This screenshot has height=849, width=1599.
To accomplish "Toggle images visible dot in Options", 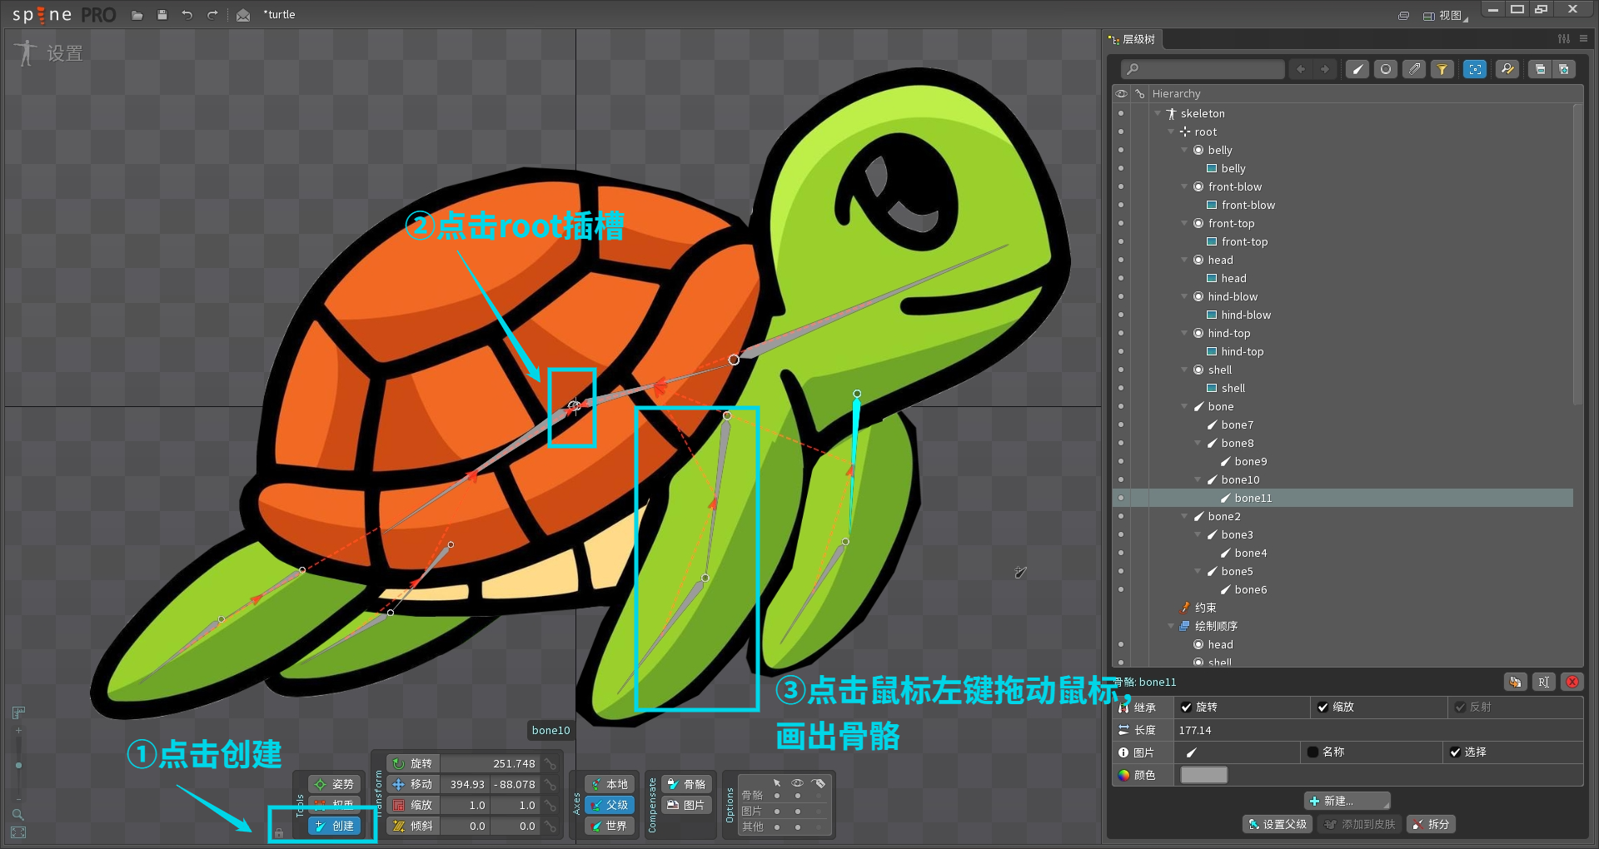I will pos(797,811).
